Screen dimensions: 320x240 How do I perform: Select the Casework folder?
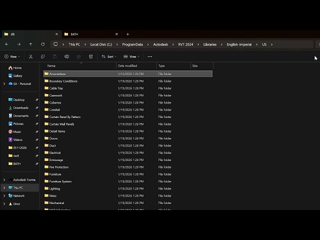point(128,95)
